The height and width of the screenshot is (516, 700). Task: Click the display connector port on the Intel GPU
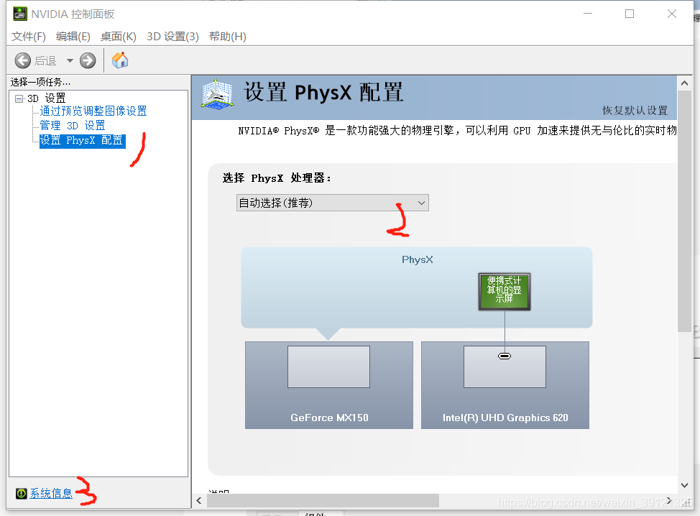tap(505, 356)
